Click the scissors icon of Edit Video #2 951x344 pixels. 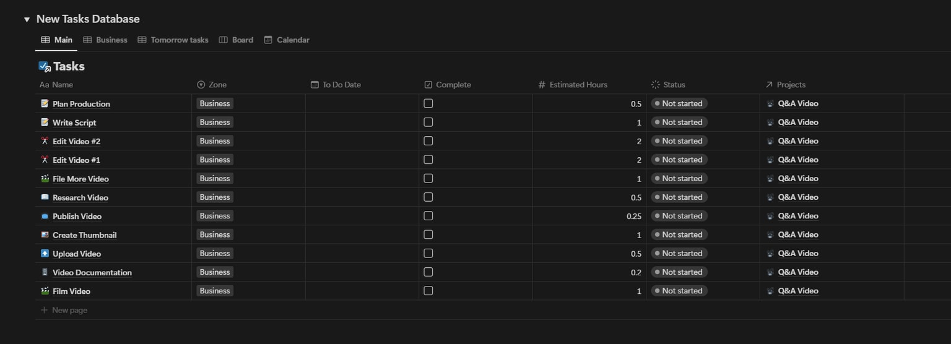coord(45,141)
